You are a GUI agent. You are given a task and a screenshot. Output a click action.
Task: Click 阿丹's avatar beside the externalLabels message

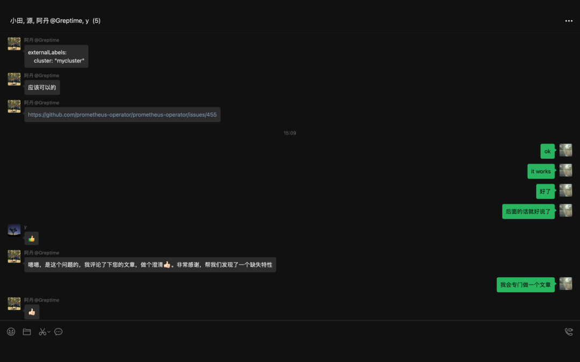pos(14,44)
